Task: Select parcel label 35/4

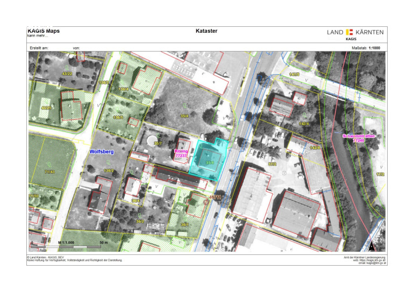Action: [184, 115]
